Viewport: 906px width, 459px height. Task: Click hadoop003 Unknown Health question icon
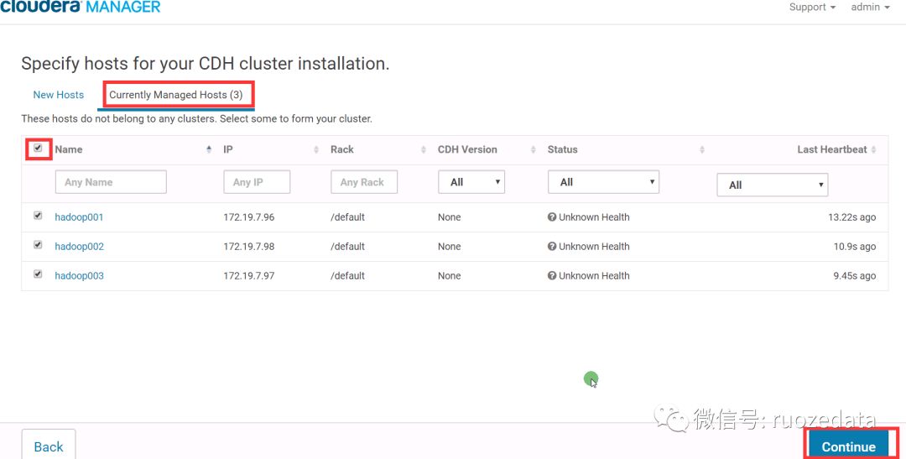pos(552,276)
